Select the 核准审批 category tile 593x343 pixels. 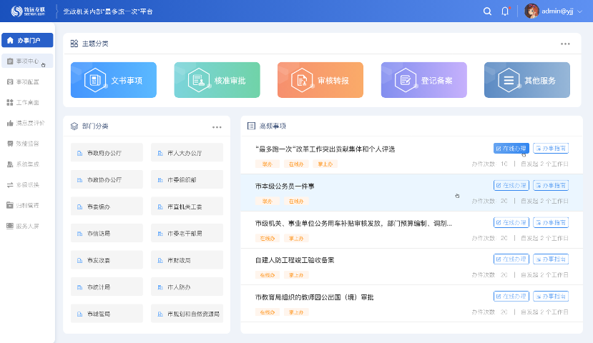click(217, 80)
